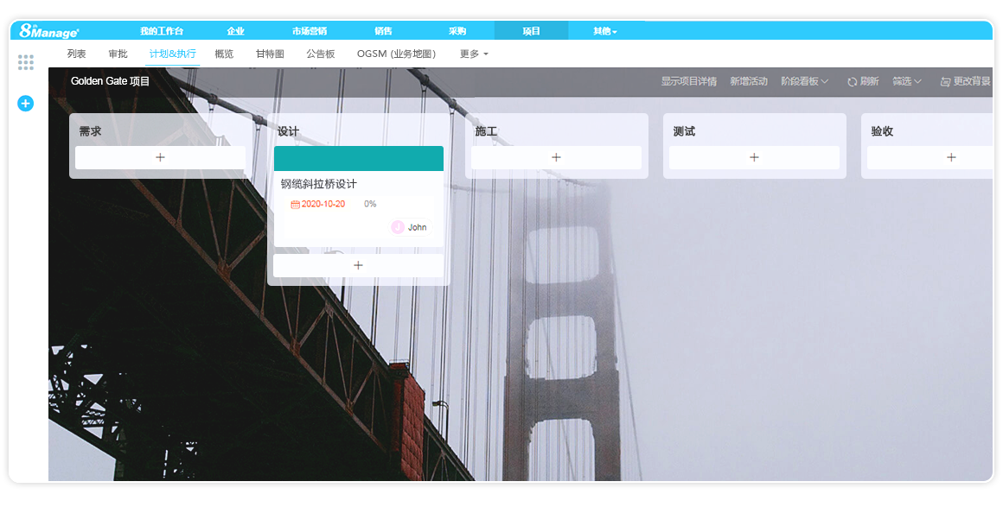1003x507 pixels.
Task: Click the calendar icon on 钢缆斜拉桥设计 card
Action: tap(294, 204)
